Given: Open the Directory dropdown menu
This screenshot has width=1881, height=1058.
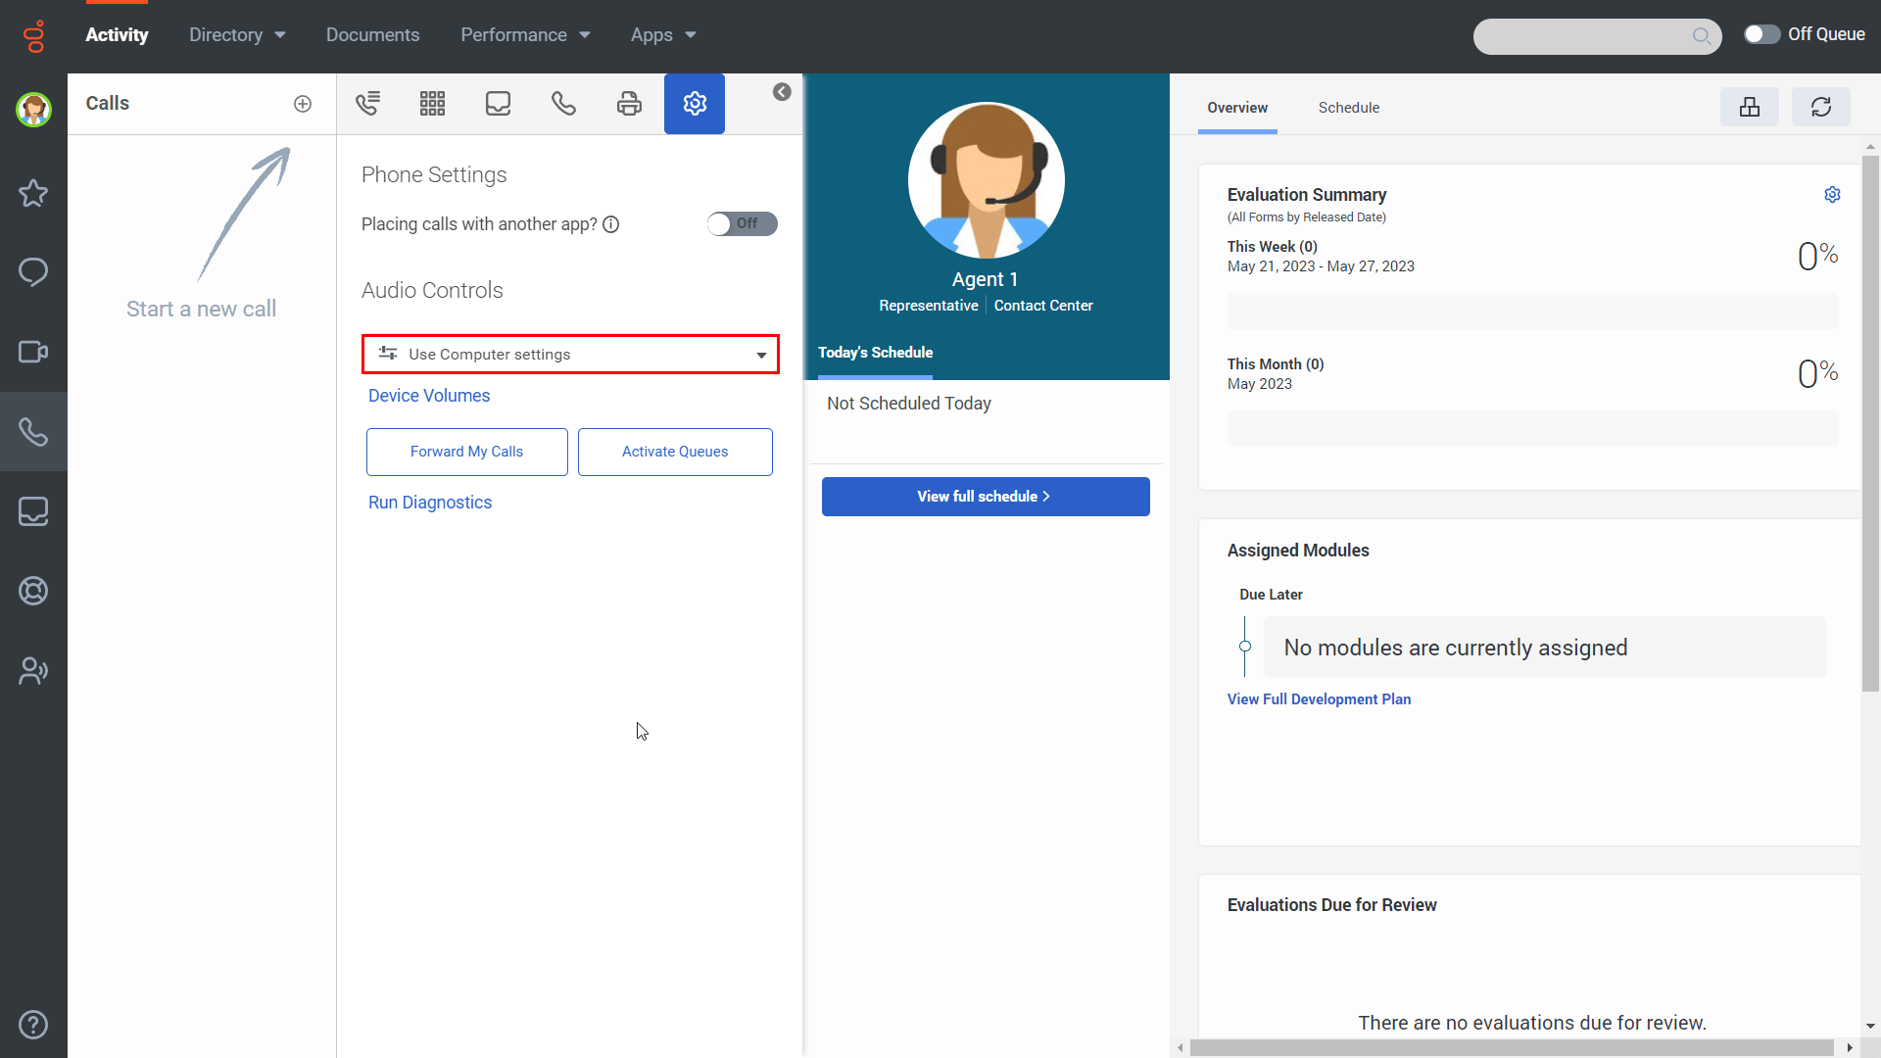Looking at the screenshot, I should pyautogui.click(x=237, y=35).
